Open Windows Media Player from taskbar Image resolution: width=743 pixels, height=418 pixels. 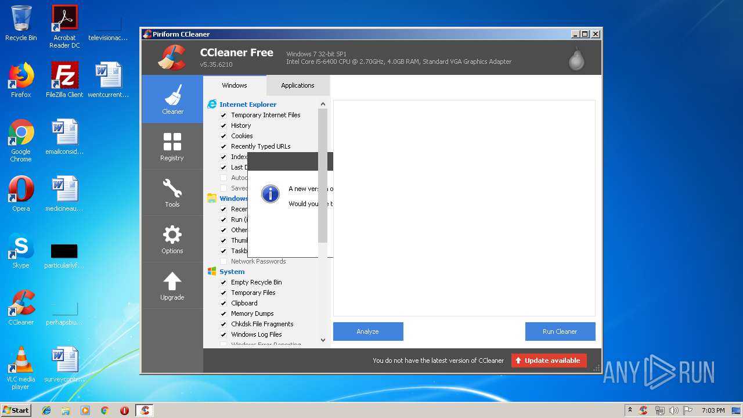85,410
